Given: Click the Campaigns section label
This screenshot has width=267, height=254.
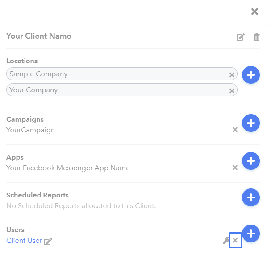Looking at the screenshot, I should click(25, 119).
